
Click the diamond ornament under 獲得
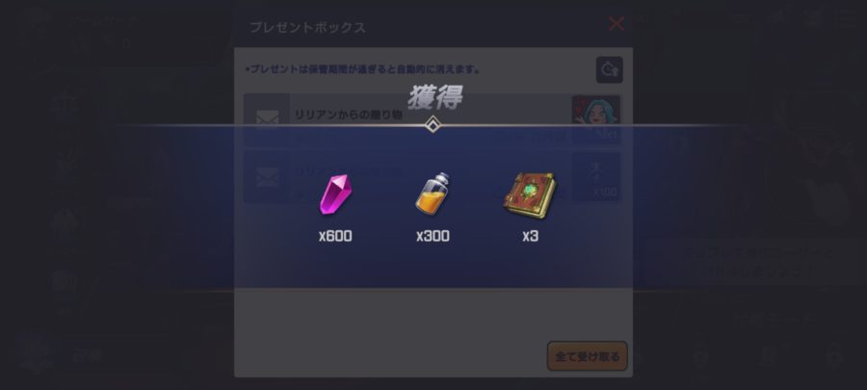(433, 125)
